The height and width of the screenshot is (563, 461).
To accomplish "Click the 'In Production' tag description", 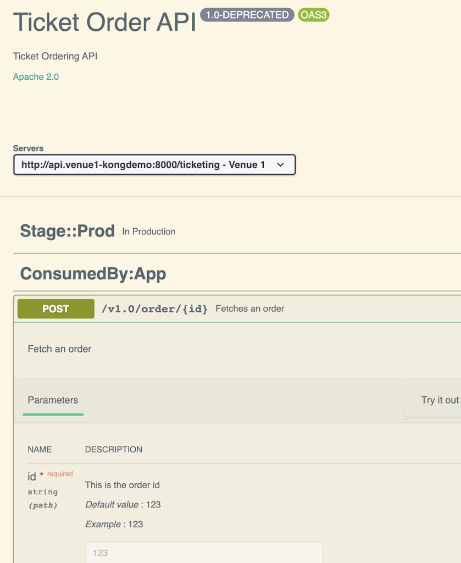I will tap(148, 231).
